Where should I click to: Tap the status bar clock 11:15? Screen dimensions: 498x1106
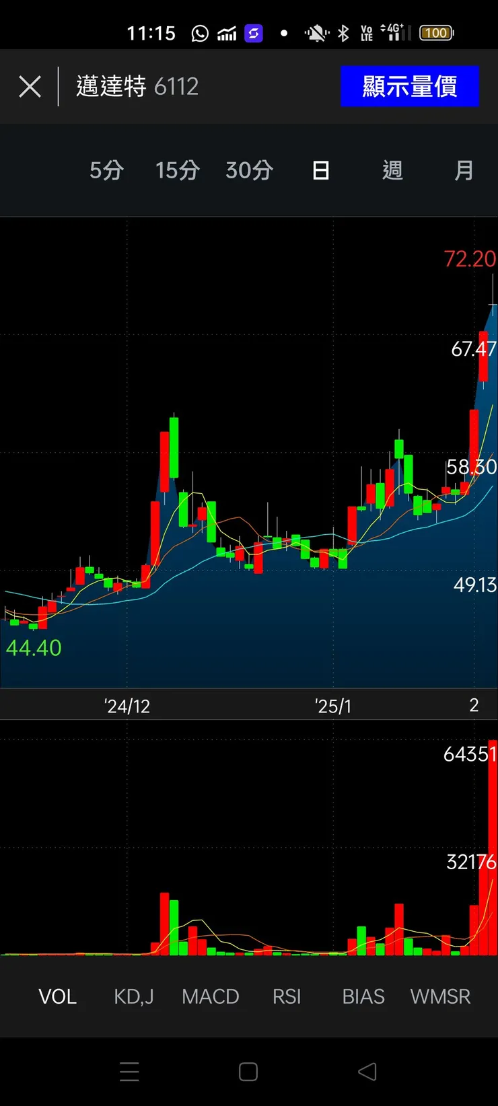click(x=151, y=33)
